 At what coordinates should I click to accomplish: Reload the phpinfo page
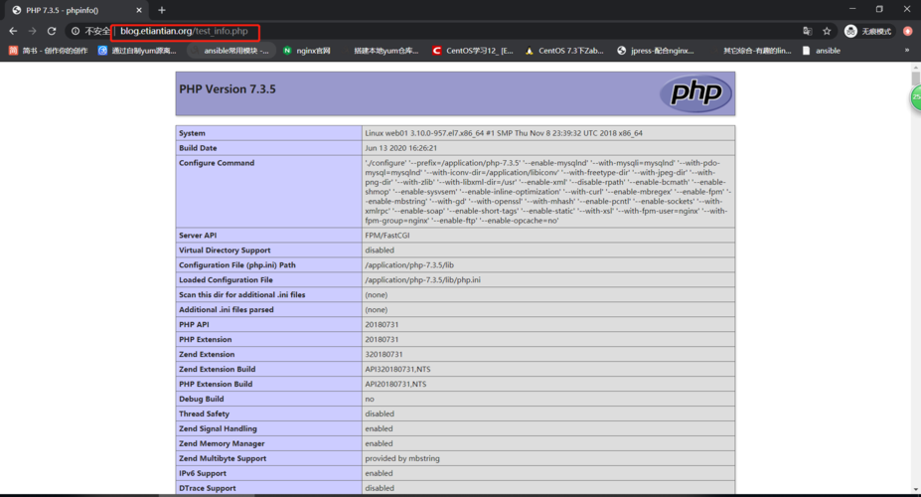coord(52,31)
